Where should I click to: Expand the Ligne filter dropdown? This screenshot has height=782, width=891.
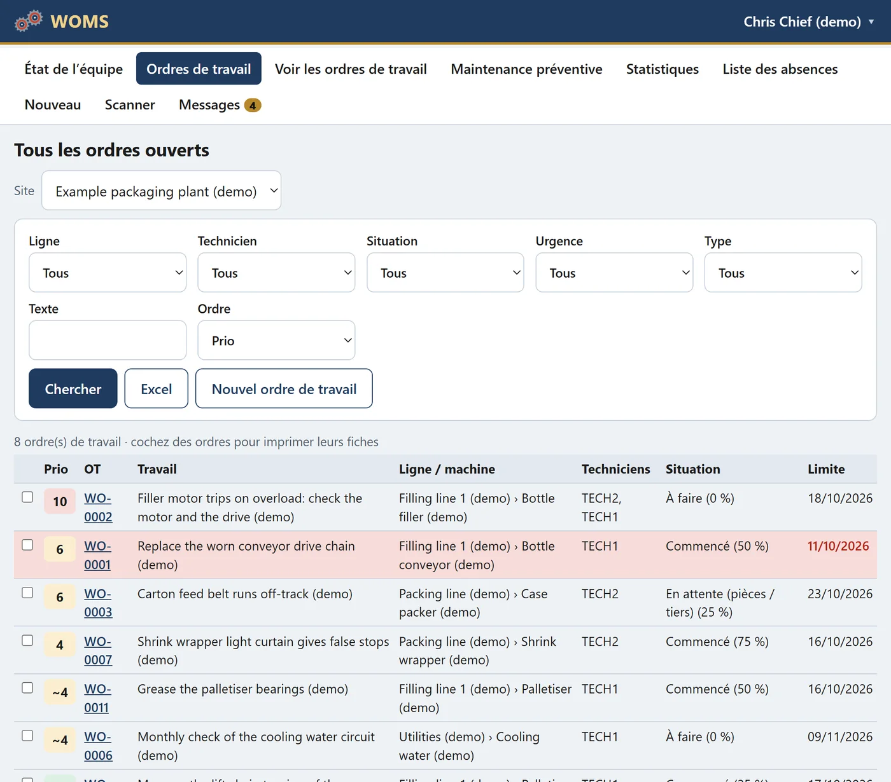tap(108, 273)
